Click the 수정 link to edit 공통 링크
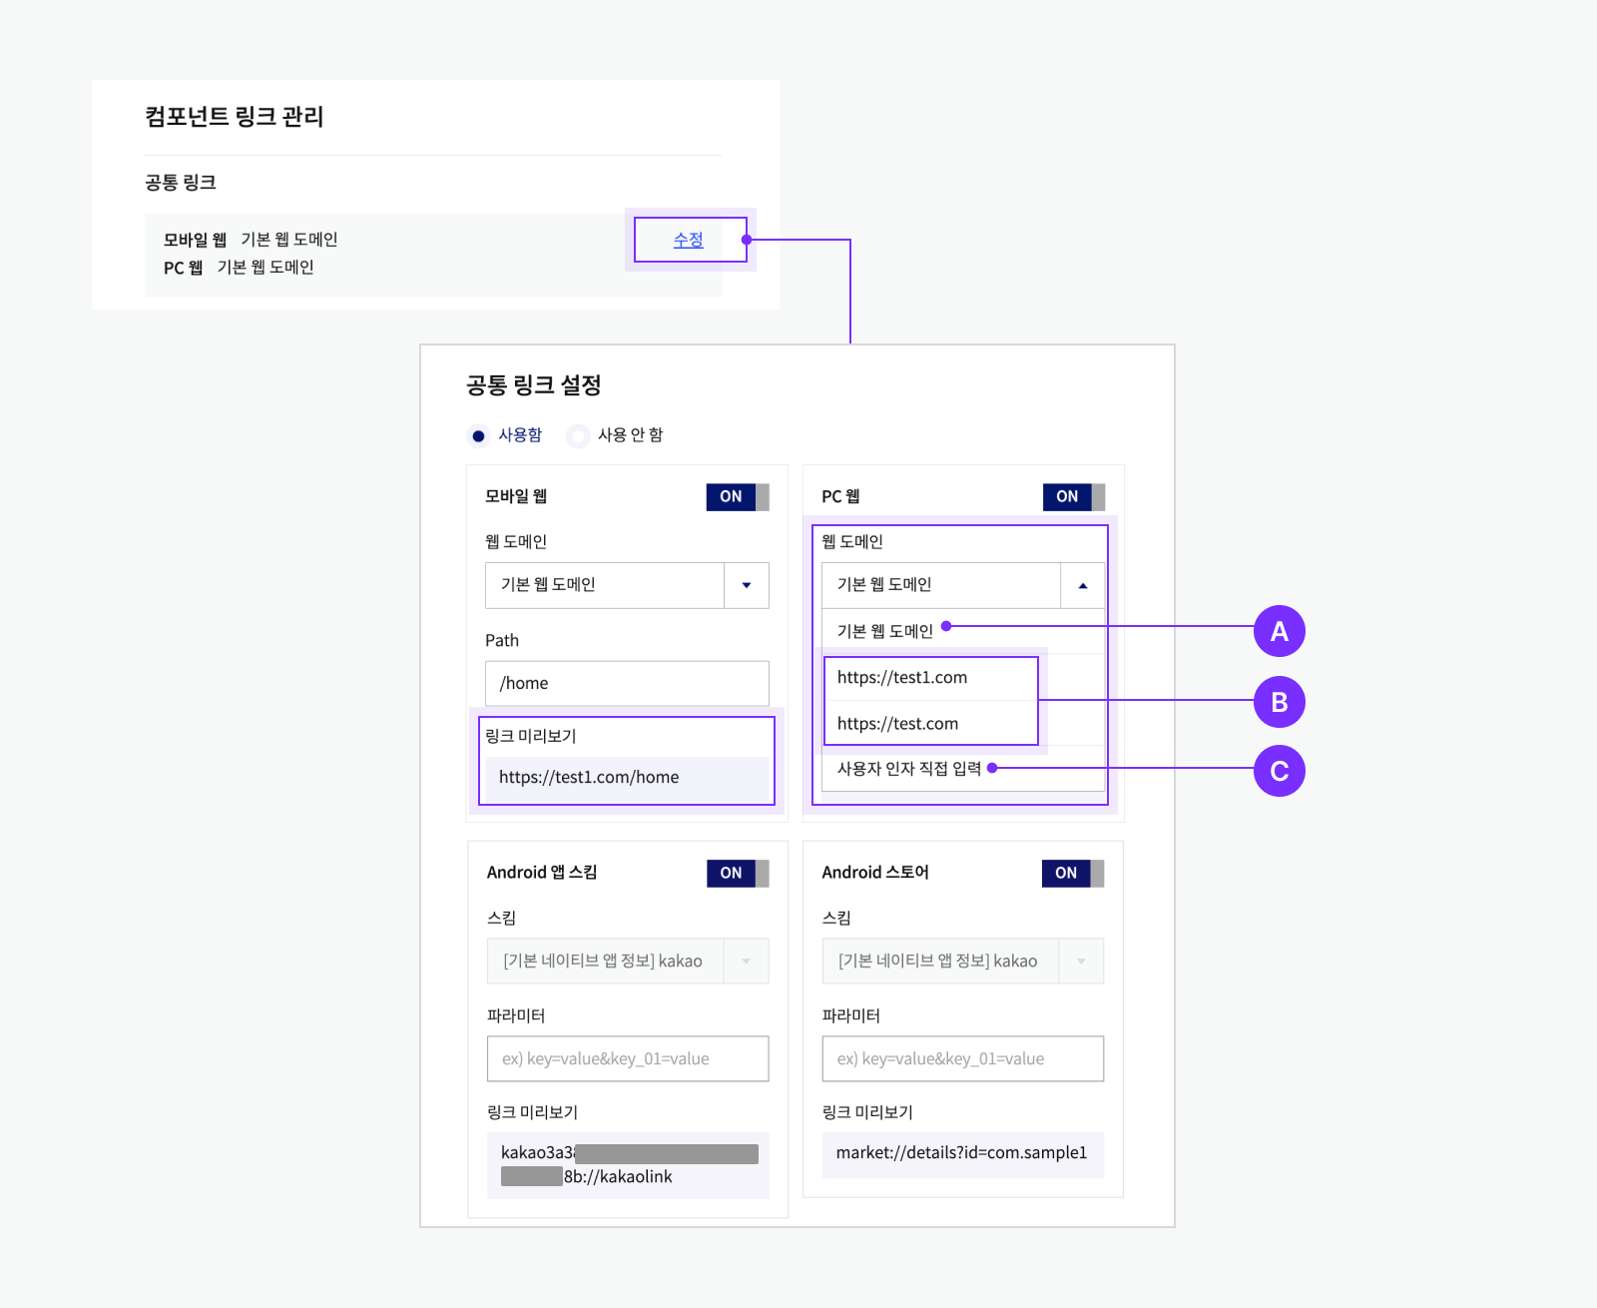The width and height of the screenshot is (1597, 1308). [x=689, y=240]
